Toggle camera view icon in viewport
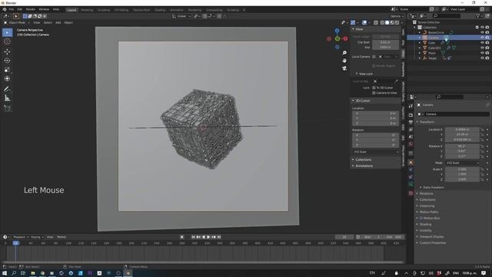 (344, 68)
